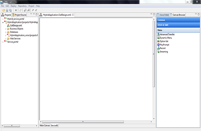201x131 pixels.
Task: Select the Streaming voice component
Action: pyautogui.click(x=163, y=51)
